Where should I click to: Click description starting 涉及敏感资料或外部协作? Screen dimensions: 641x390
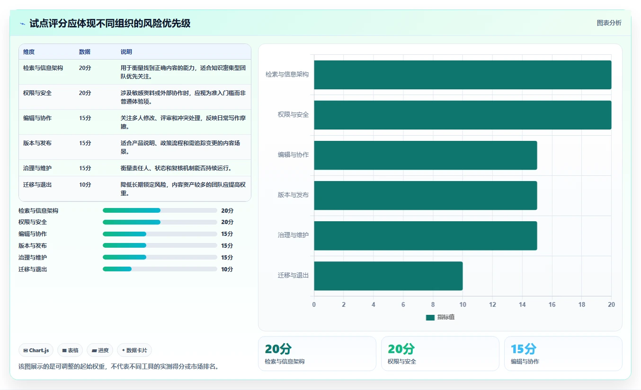[x=183, y=97]
